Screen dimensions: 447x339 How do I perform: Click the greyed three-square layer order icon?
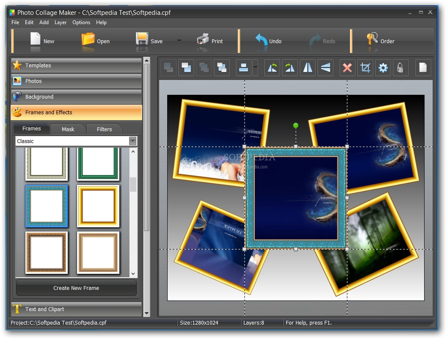coord(204,68)
